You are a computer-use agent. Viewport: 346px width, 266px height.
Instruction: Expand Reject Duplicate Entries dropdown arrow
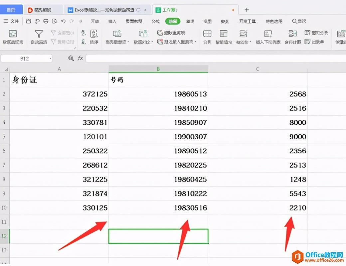tap(196, 42)
